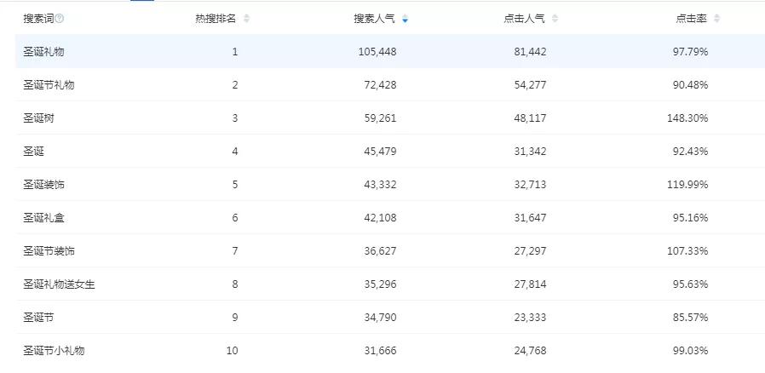Screen dimensions: 765x373
Task: Select the 圣诞节小礼物 keyword
Action: [54, 351]
